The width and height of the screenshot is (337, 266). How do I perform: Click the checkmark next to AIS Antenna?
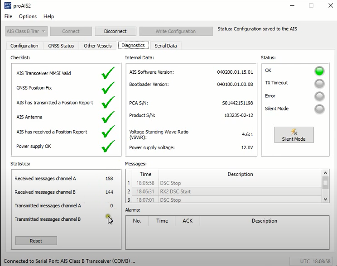coord(108,117)
